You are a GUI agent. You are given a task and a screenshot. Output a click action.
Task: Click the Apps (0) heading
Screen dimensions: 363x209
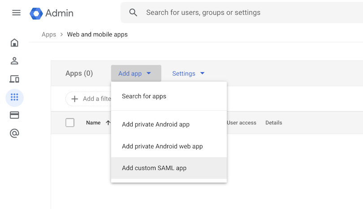[x=79, y=74]
